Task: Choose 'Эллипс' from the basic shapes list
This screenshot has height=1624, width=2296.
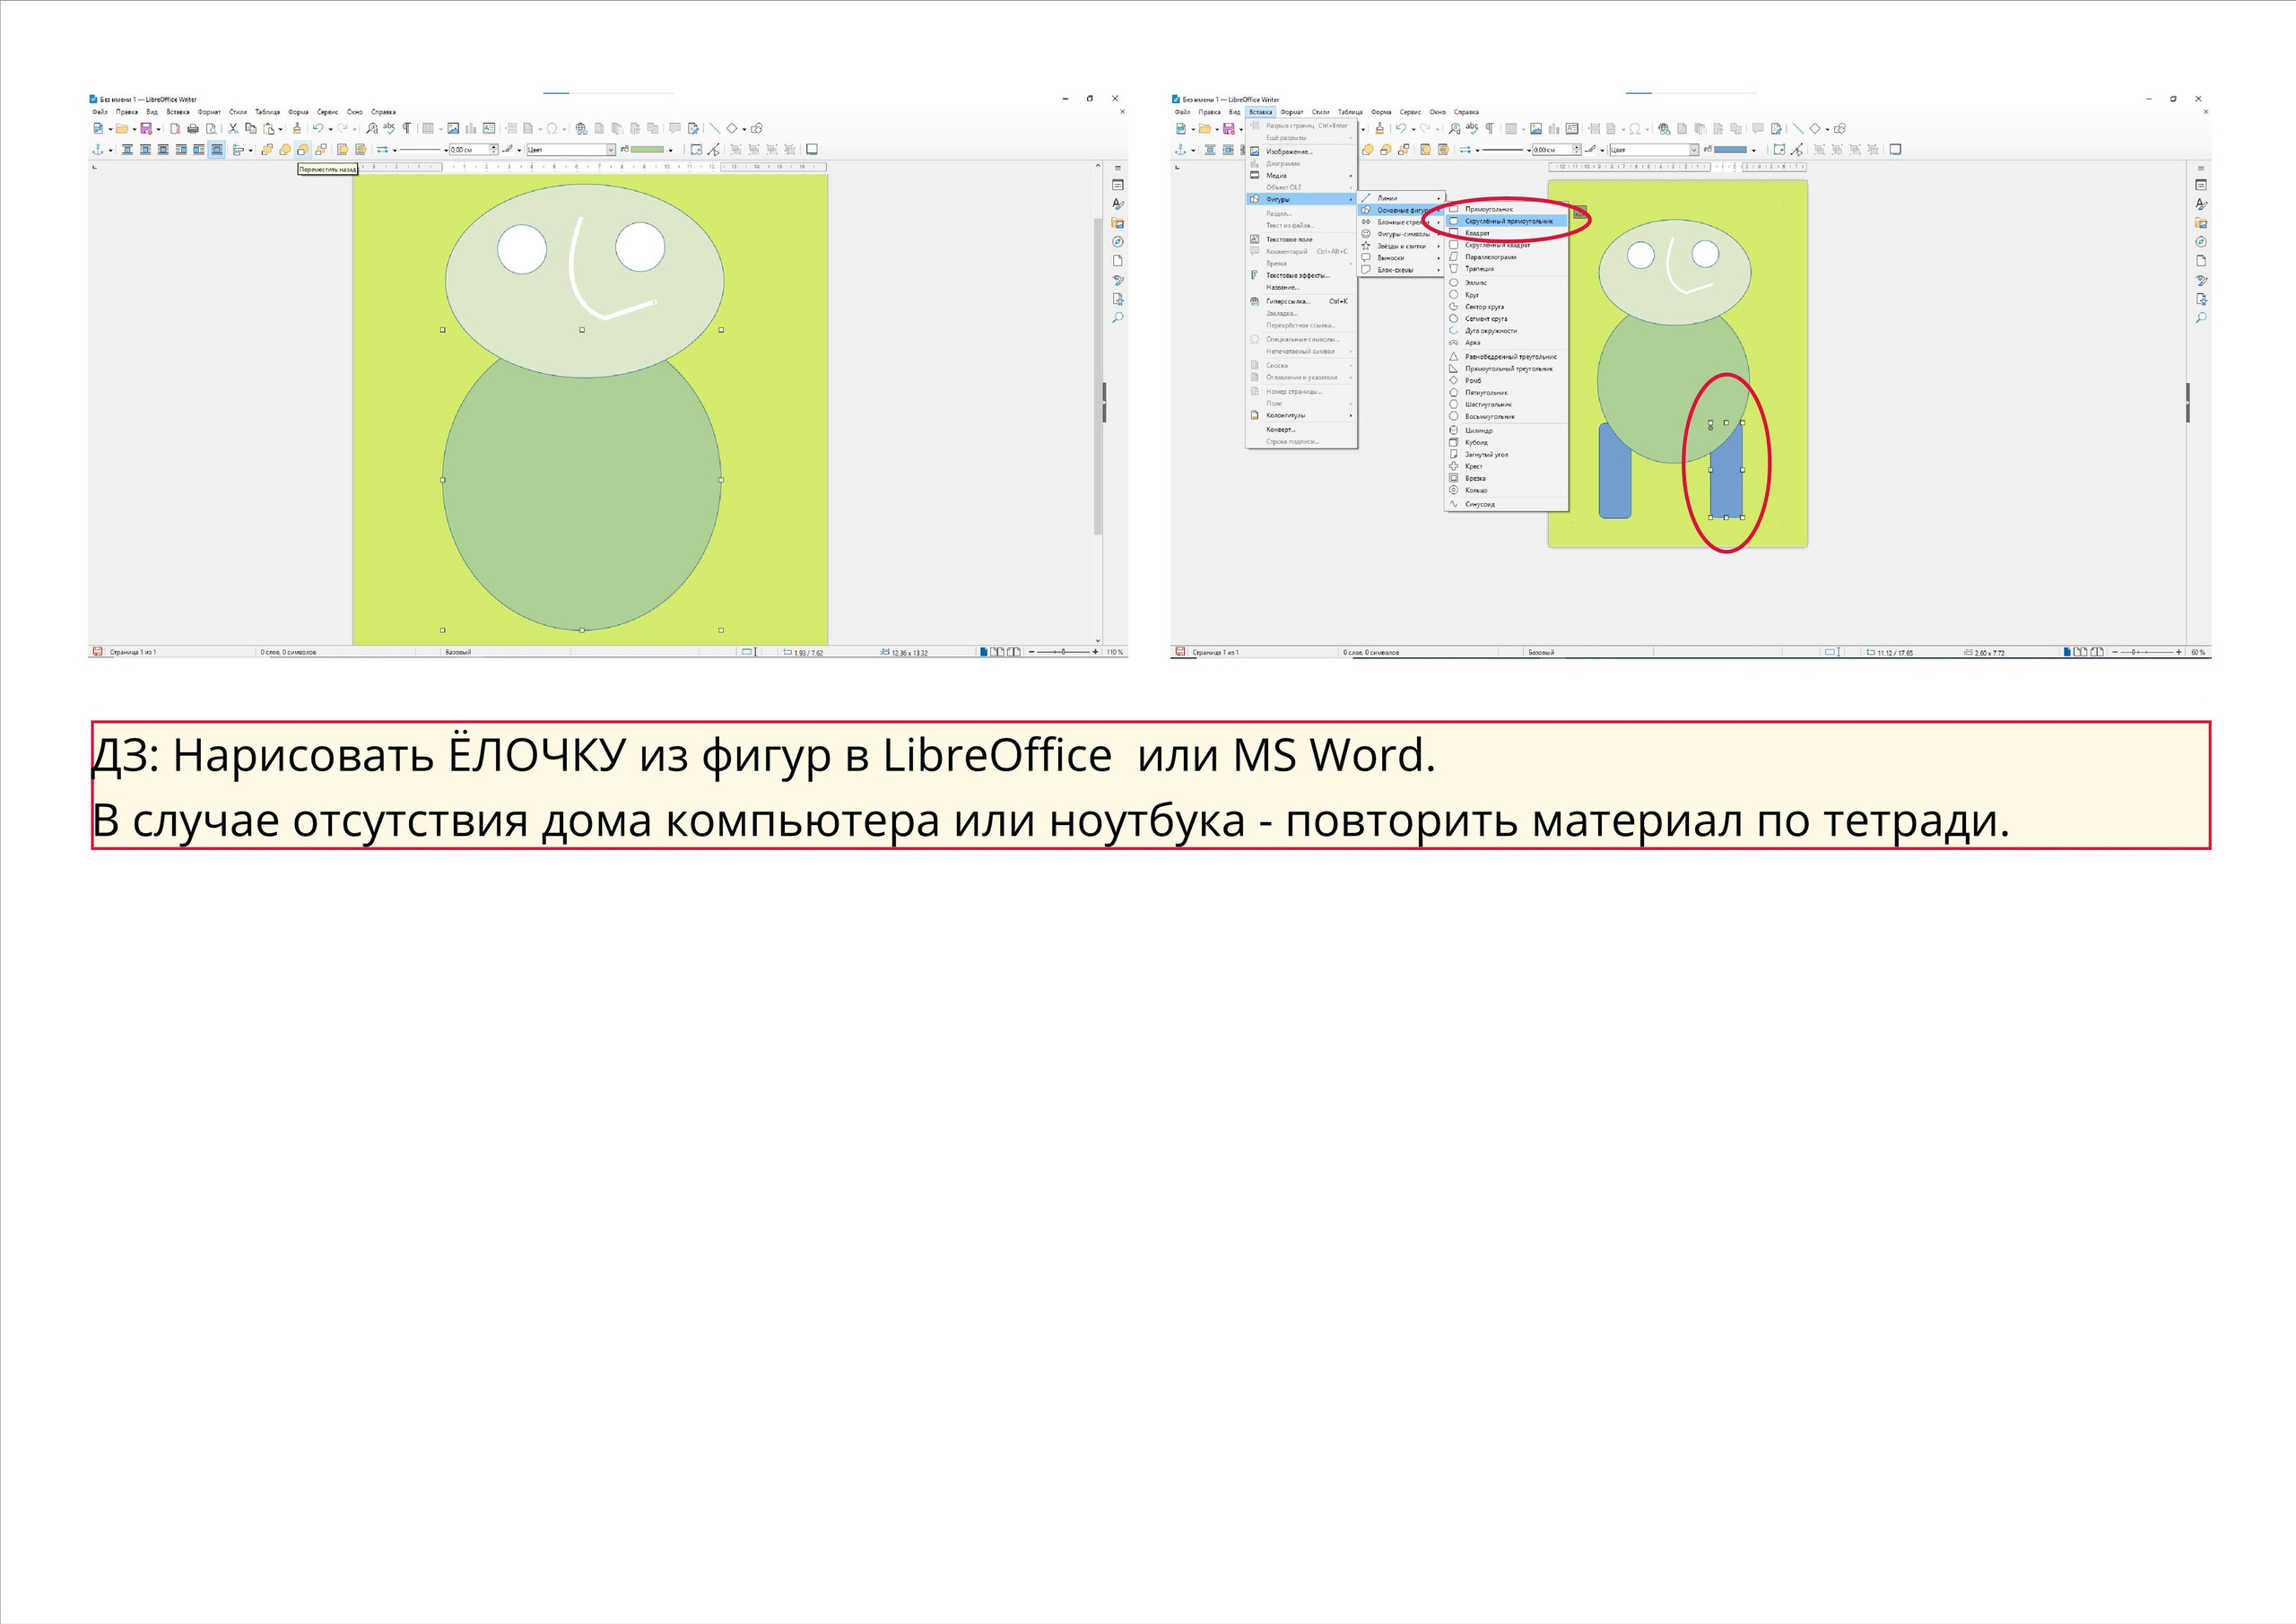Action: 1476,283
